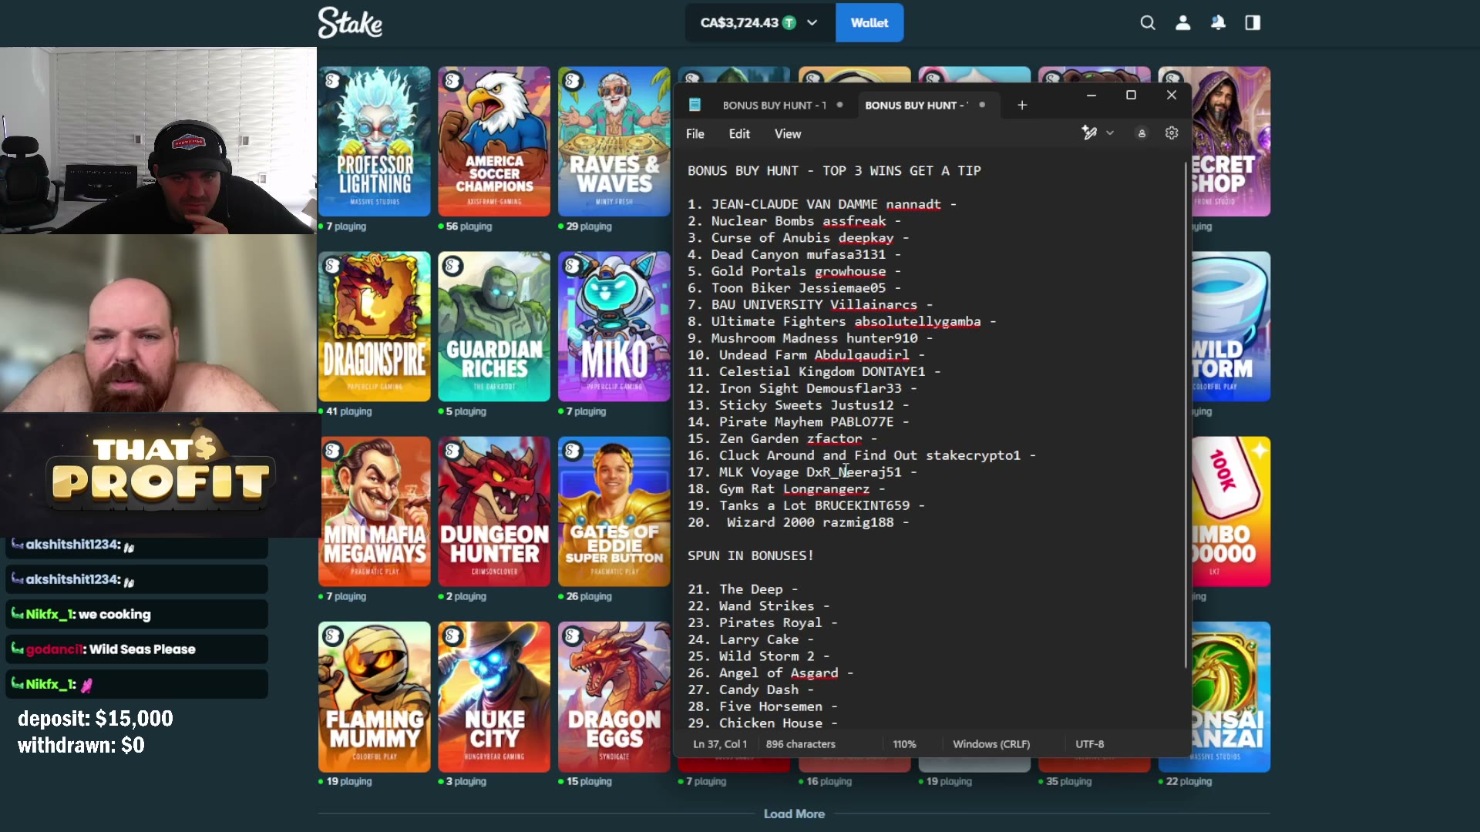This screenshot has width=1480, height=832.
Task: Open the Raves & Waves game
Action: click(x=614, y=141)
